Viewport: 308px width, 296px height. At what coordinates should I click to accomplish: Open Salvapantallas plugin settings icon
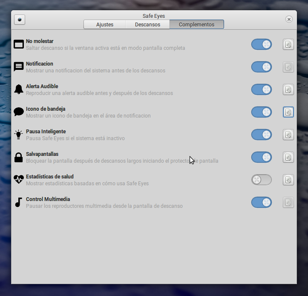(x=288, y=157)
